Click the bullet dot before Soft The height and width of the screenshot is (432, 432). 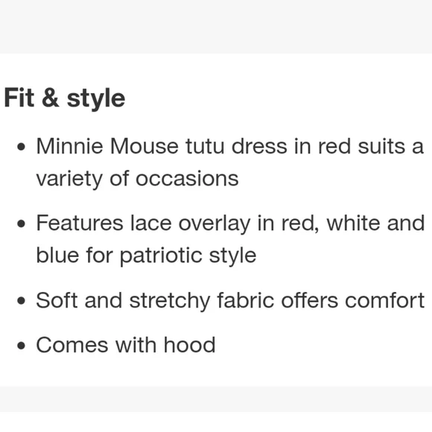point(21,301)
